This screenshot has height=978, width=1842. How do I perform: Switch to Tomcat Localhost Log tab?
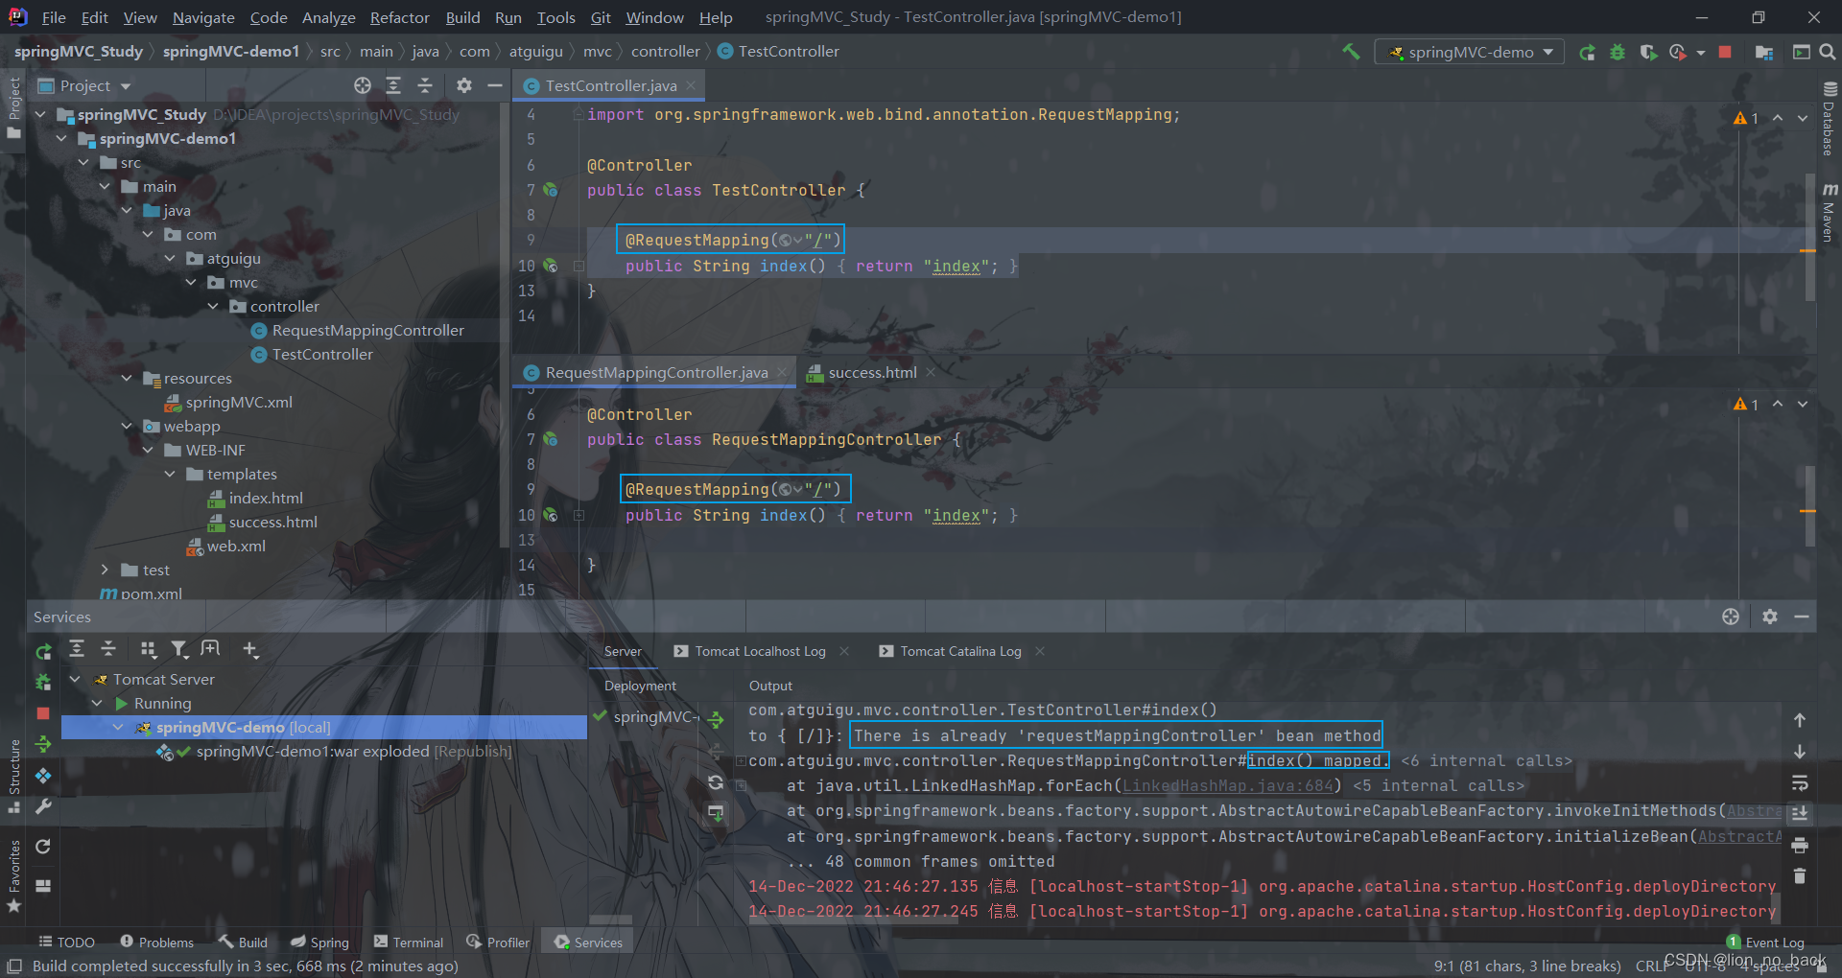point(760,651)
